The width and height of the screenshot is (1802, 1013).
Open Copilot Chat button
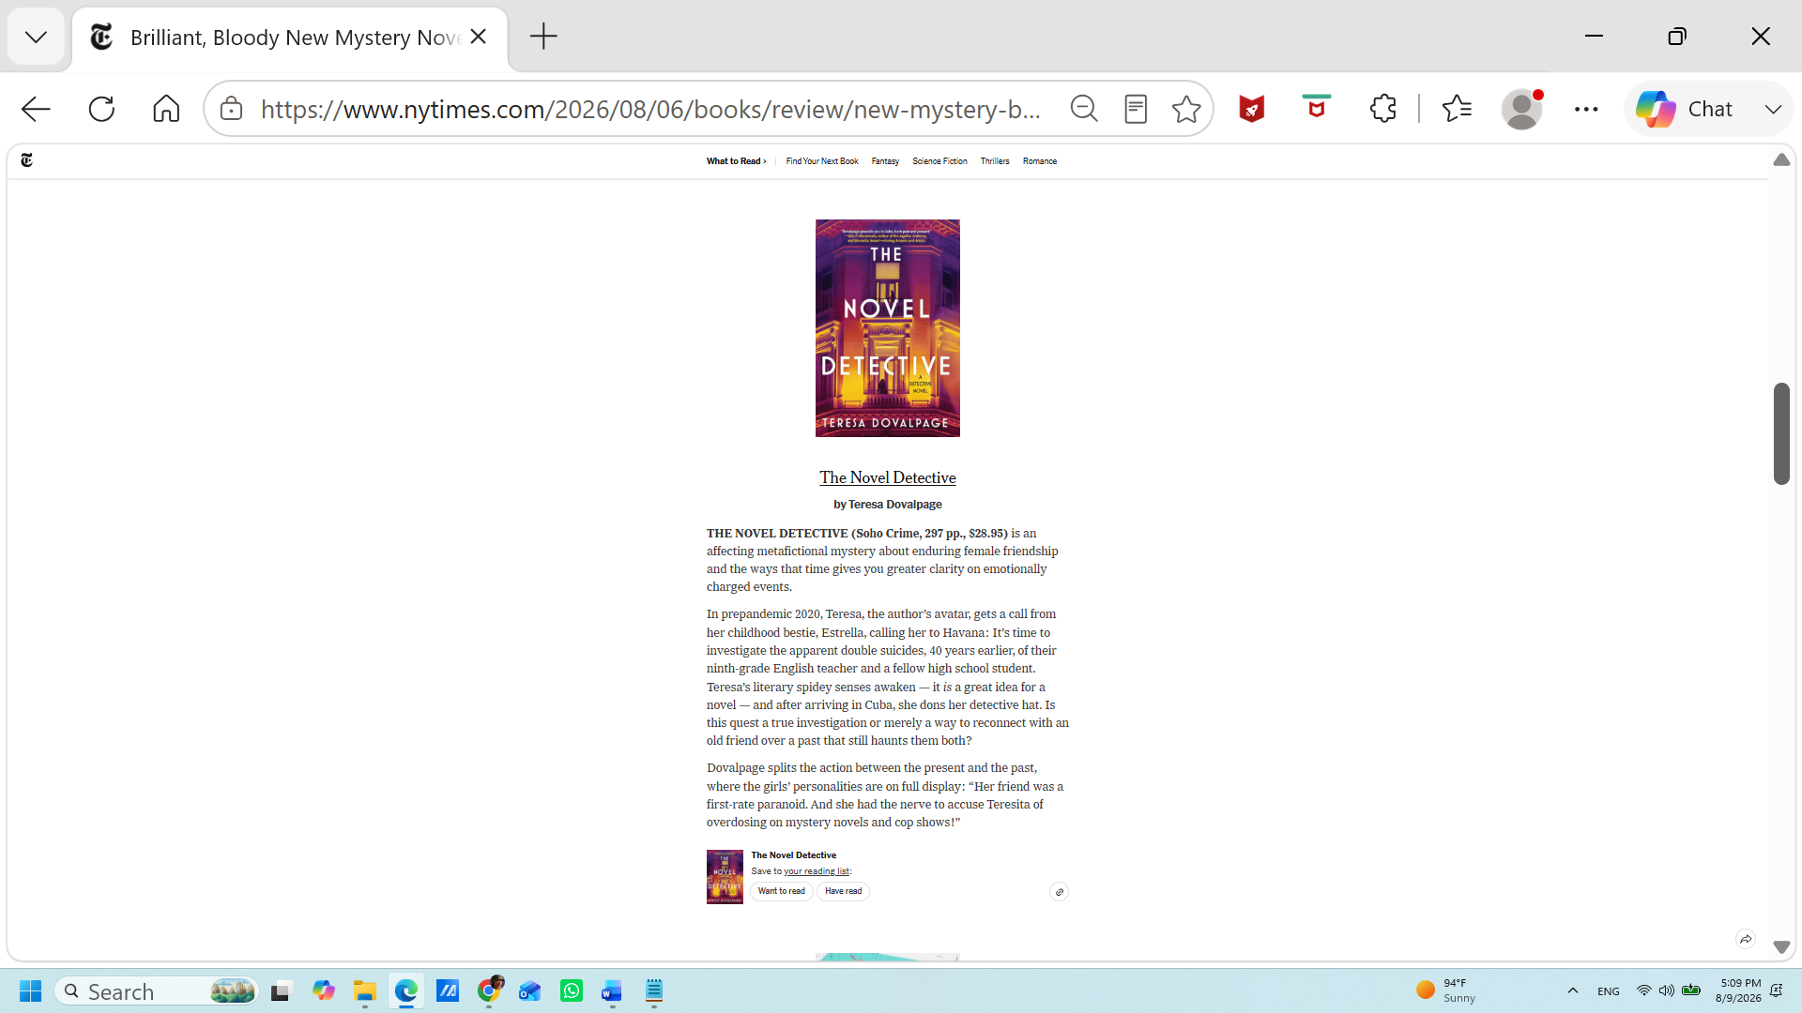pyautogui.click(x=1685, y=109)
